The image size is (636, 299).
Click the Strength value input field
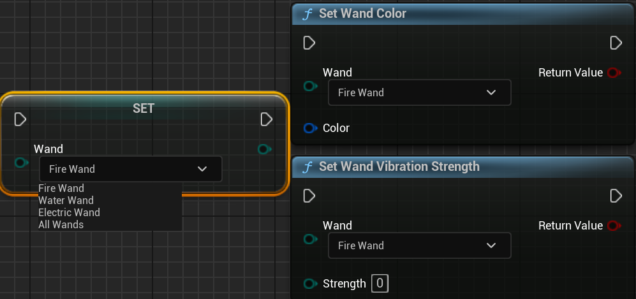pyautogui.click(x=380, y=284)
